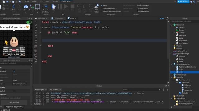This screenshot has width=199, height=111.
Task: Click the Properties filter field
Action: click(x=16, y=63)
